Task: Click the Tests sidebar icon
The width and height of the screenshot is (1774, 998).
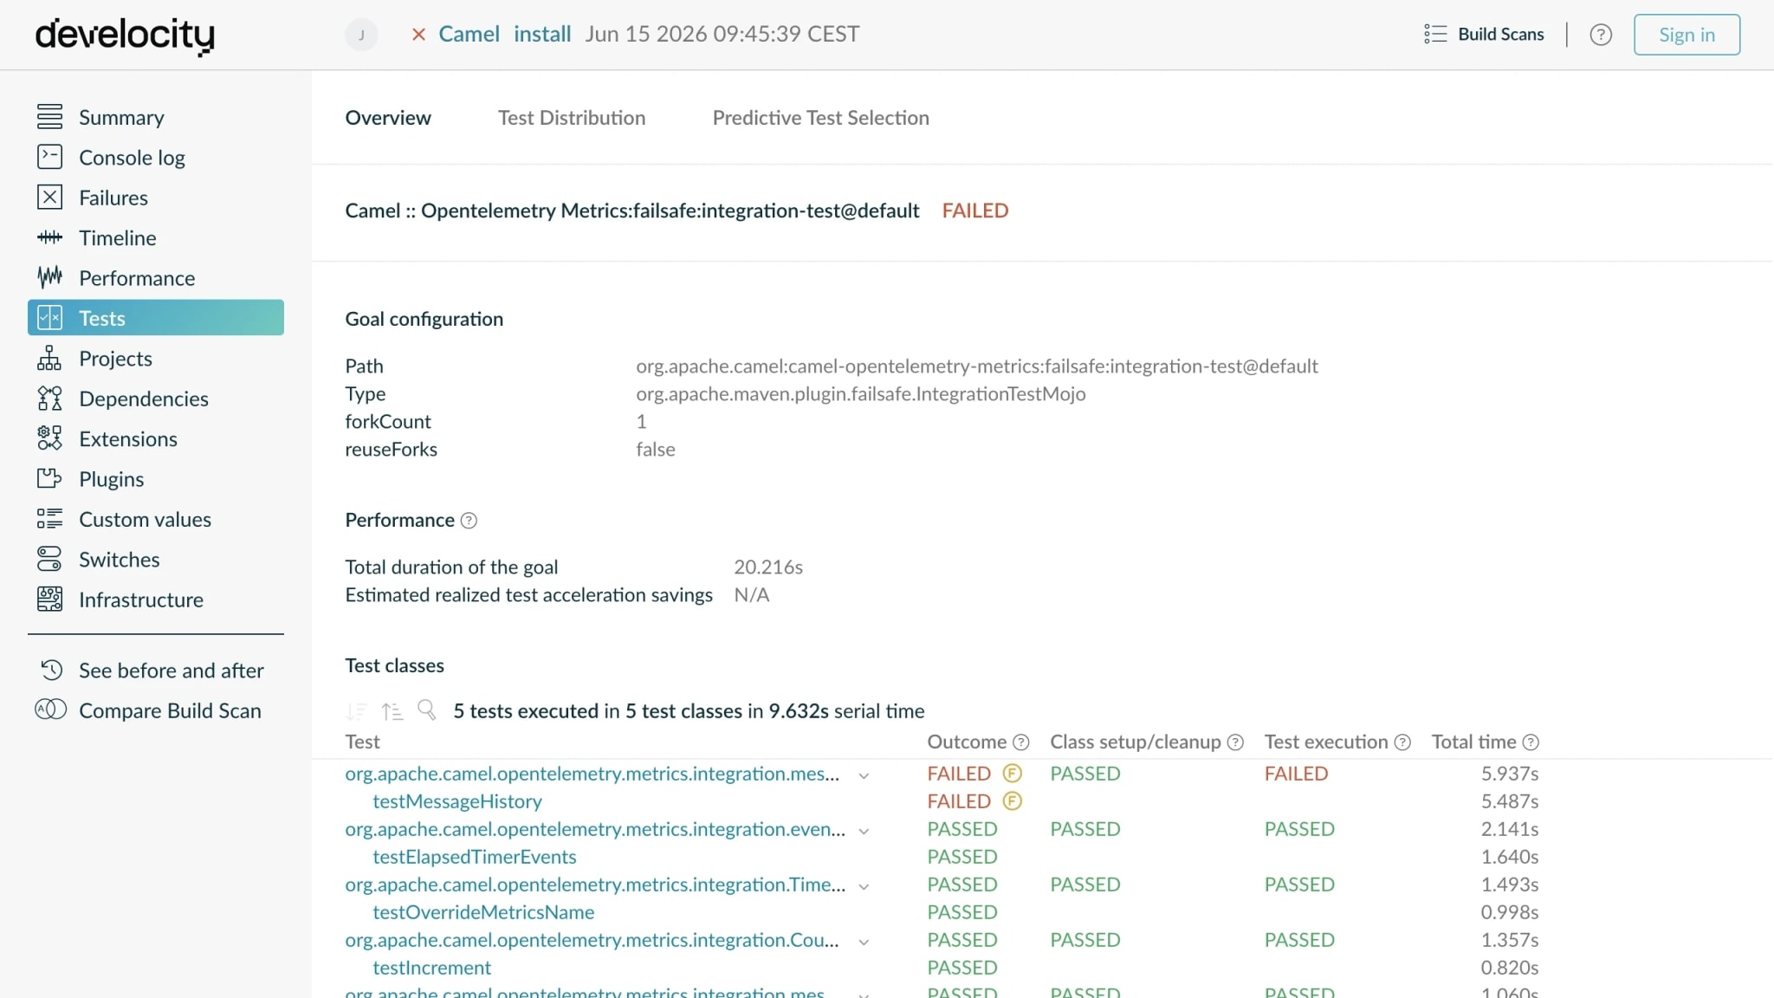Action: 49,318
